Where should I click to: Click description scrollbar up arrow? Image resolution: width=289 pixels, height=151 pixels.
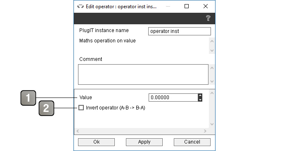(212, 41)
